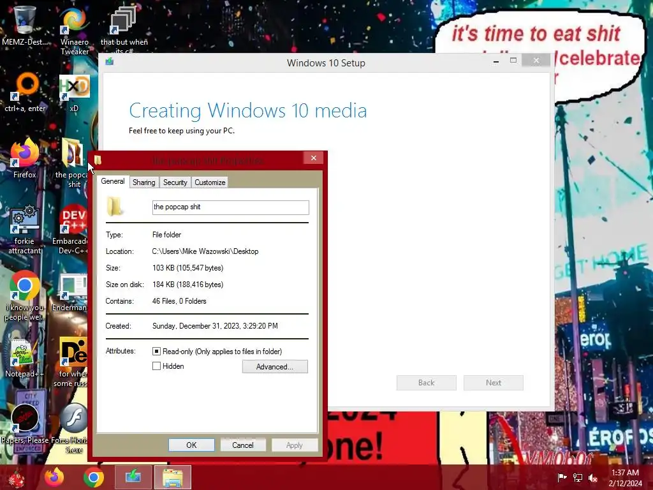Toggle the Read-only attribute checkbox
653x490 pixels.
tap(157, 352)
